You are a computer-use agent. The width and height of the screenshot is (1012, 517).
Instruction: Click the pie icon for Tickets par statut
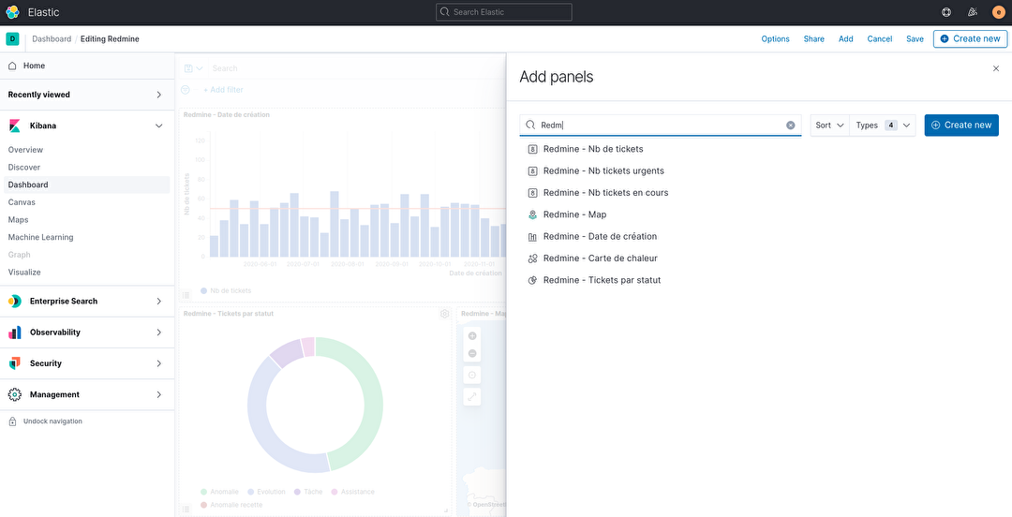coord(532,281)
